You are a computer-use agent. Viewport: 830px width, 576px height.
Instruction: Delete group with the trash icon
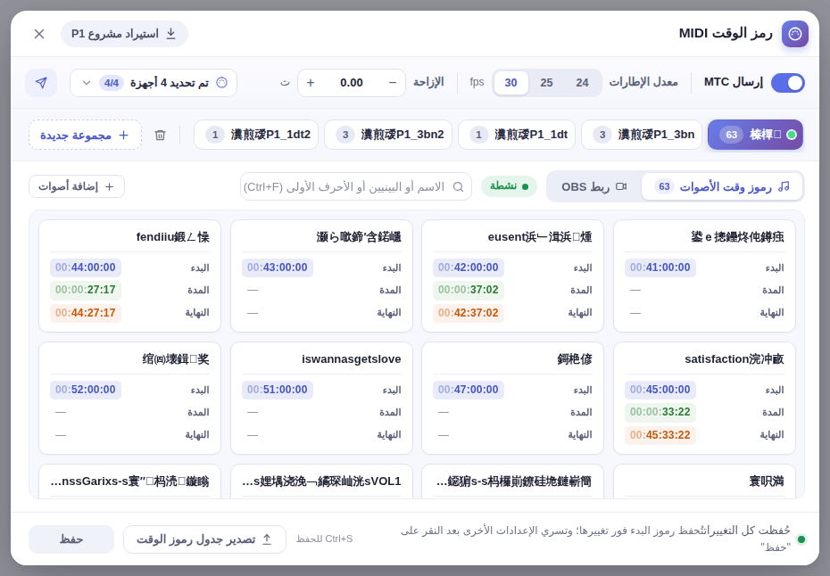tap(161, 135)
